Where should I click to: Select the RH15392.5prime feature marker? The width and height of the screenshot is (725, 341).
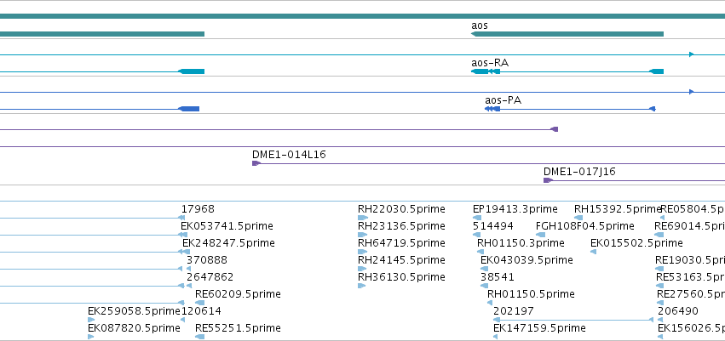click(578, 218)
